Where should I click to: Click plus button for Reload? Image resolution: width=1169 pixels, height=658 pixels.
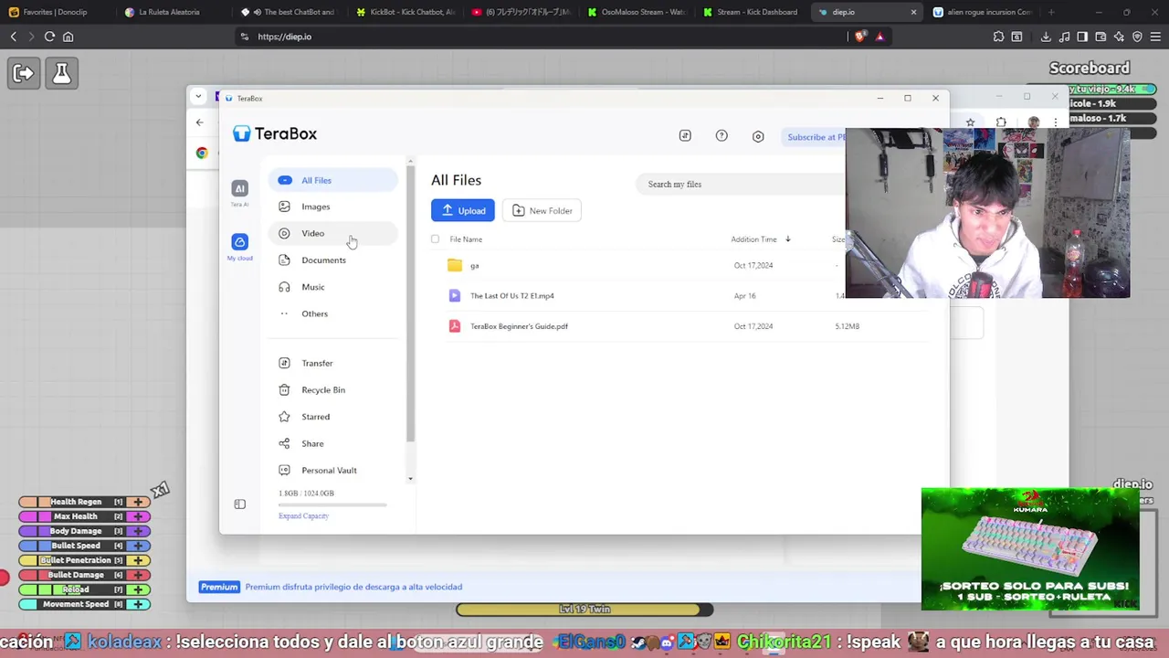click(x=138, y=589)
